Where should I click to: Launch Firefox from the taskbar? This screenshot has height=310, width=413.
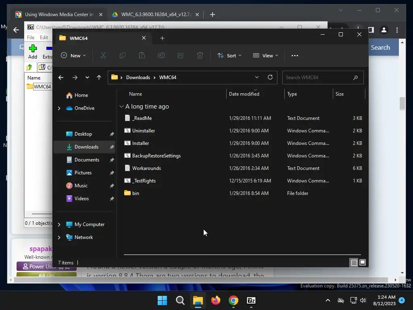point(216,300)
